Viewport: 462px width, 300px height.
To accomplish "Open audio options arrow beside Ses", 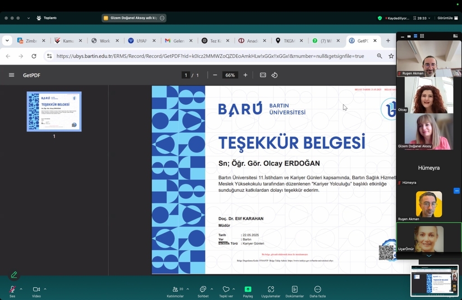I will click(21, 289).
